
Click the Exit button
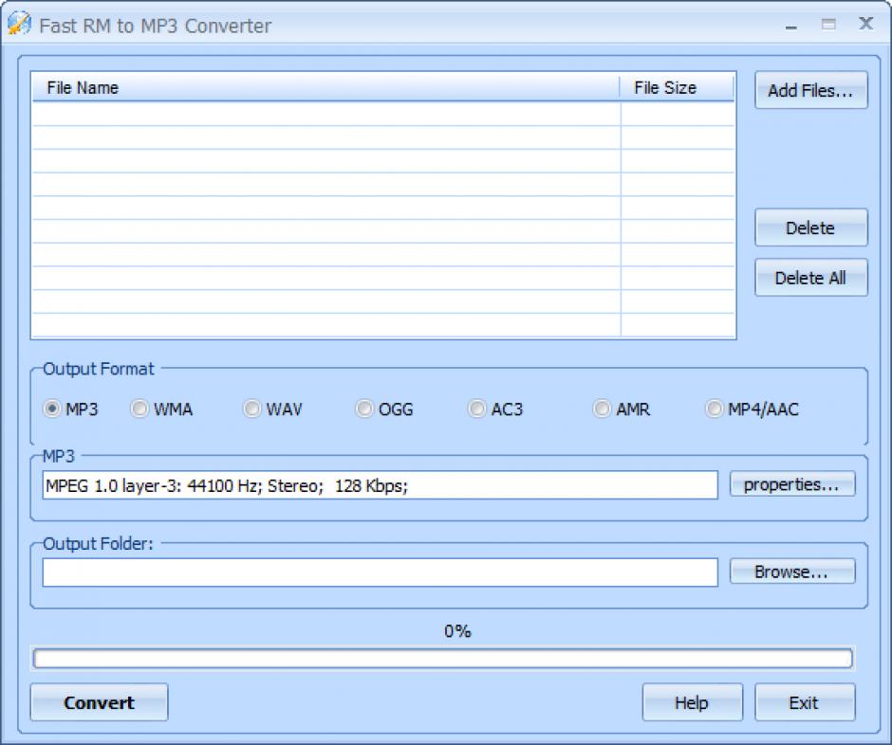(804, 702)
